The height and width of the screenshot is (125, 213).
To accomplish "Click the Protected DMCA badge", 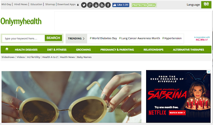I will coord(144,5).
